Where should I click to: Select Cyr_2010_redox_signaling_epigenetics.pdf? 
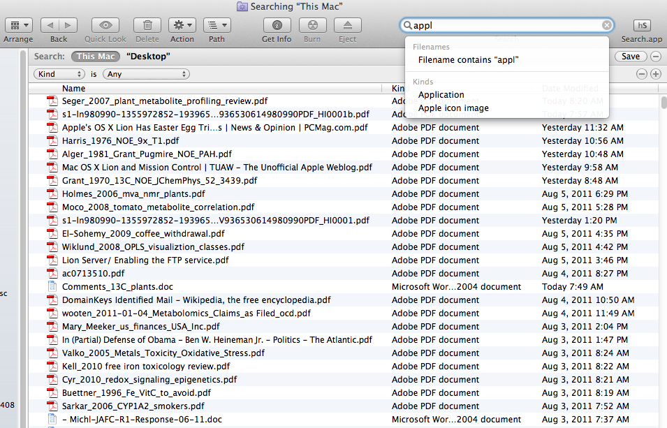(149, 380)
